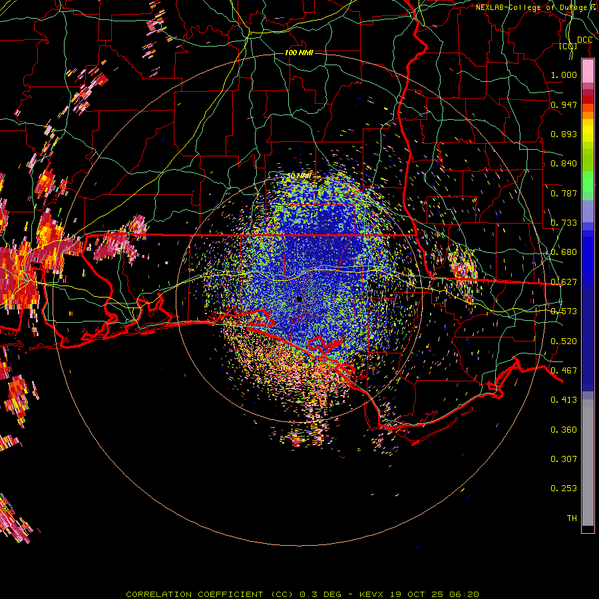Click the 100 NMI range ring label
Screen dimensions: 599x599
(299, 53)
